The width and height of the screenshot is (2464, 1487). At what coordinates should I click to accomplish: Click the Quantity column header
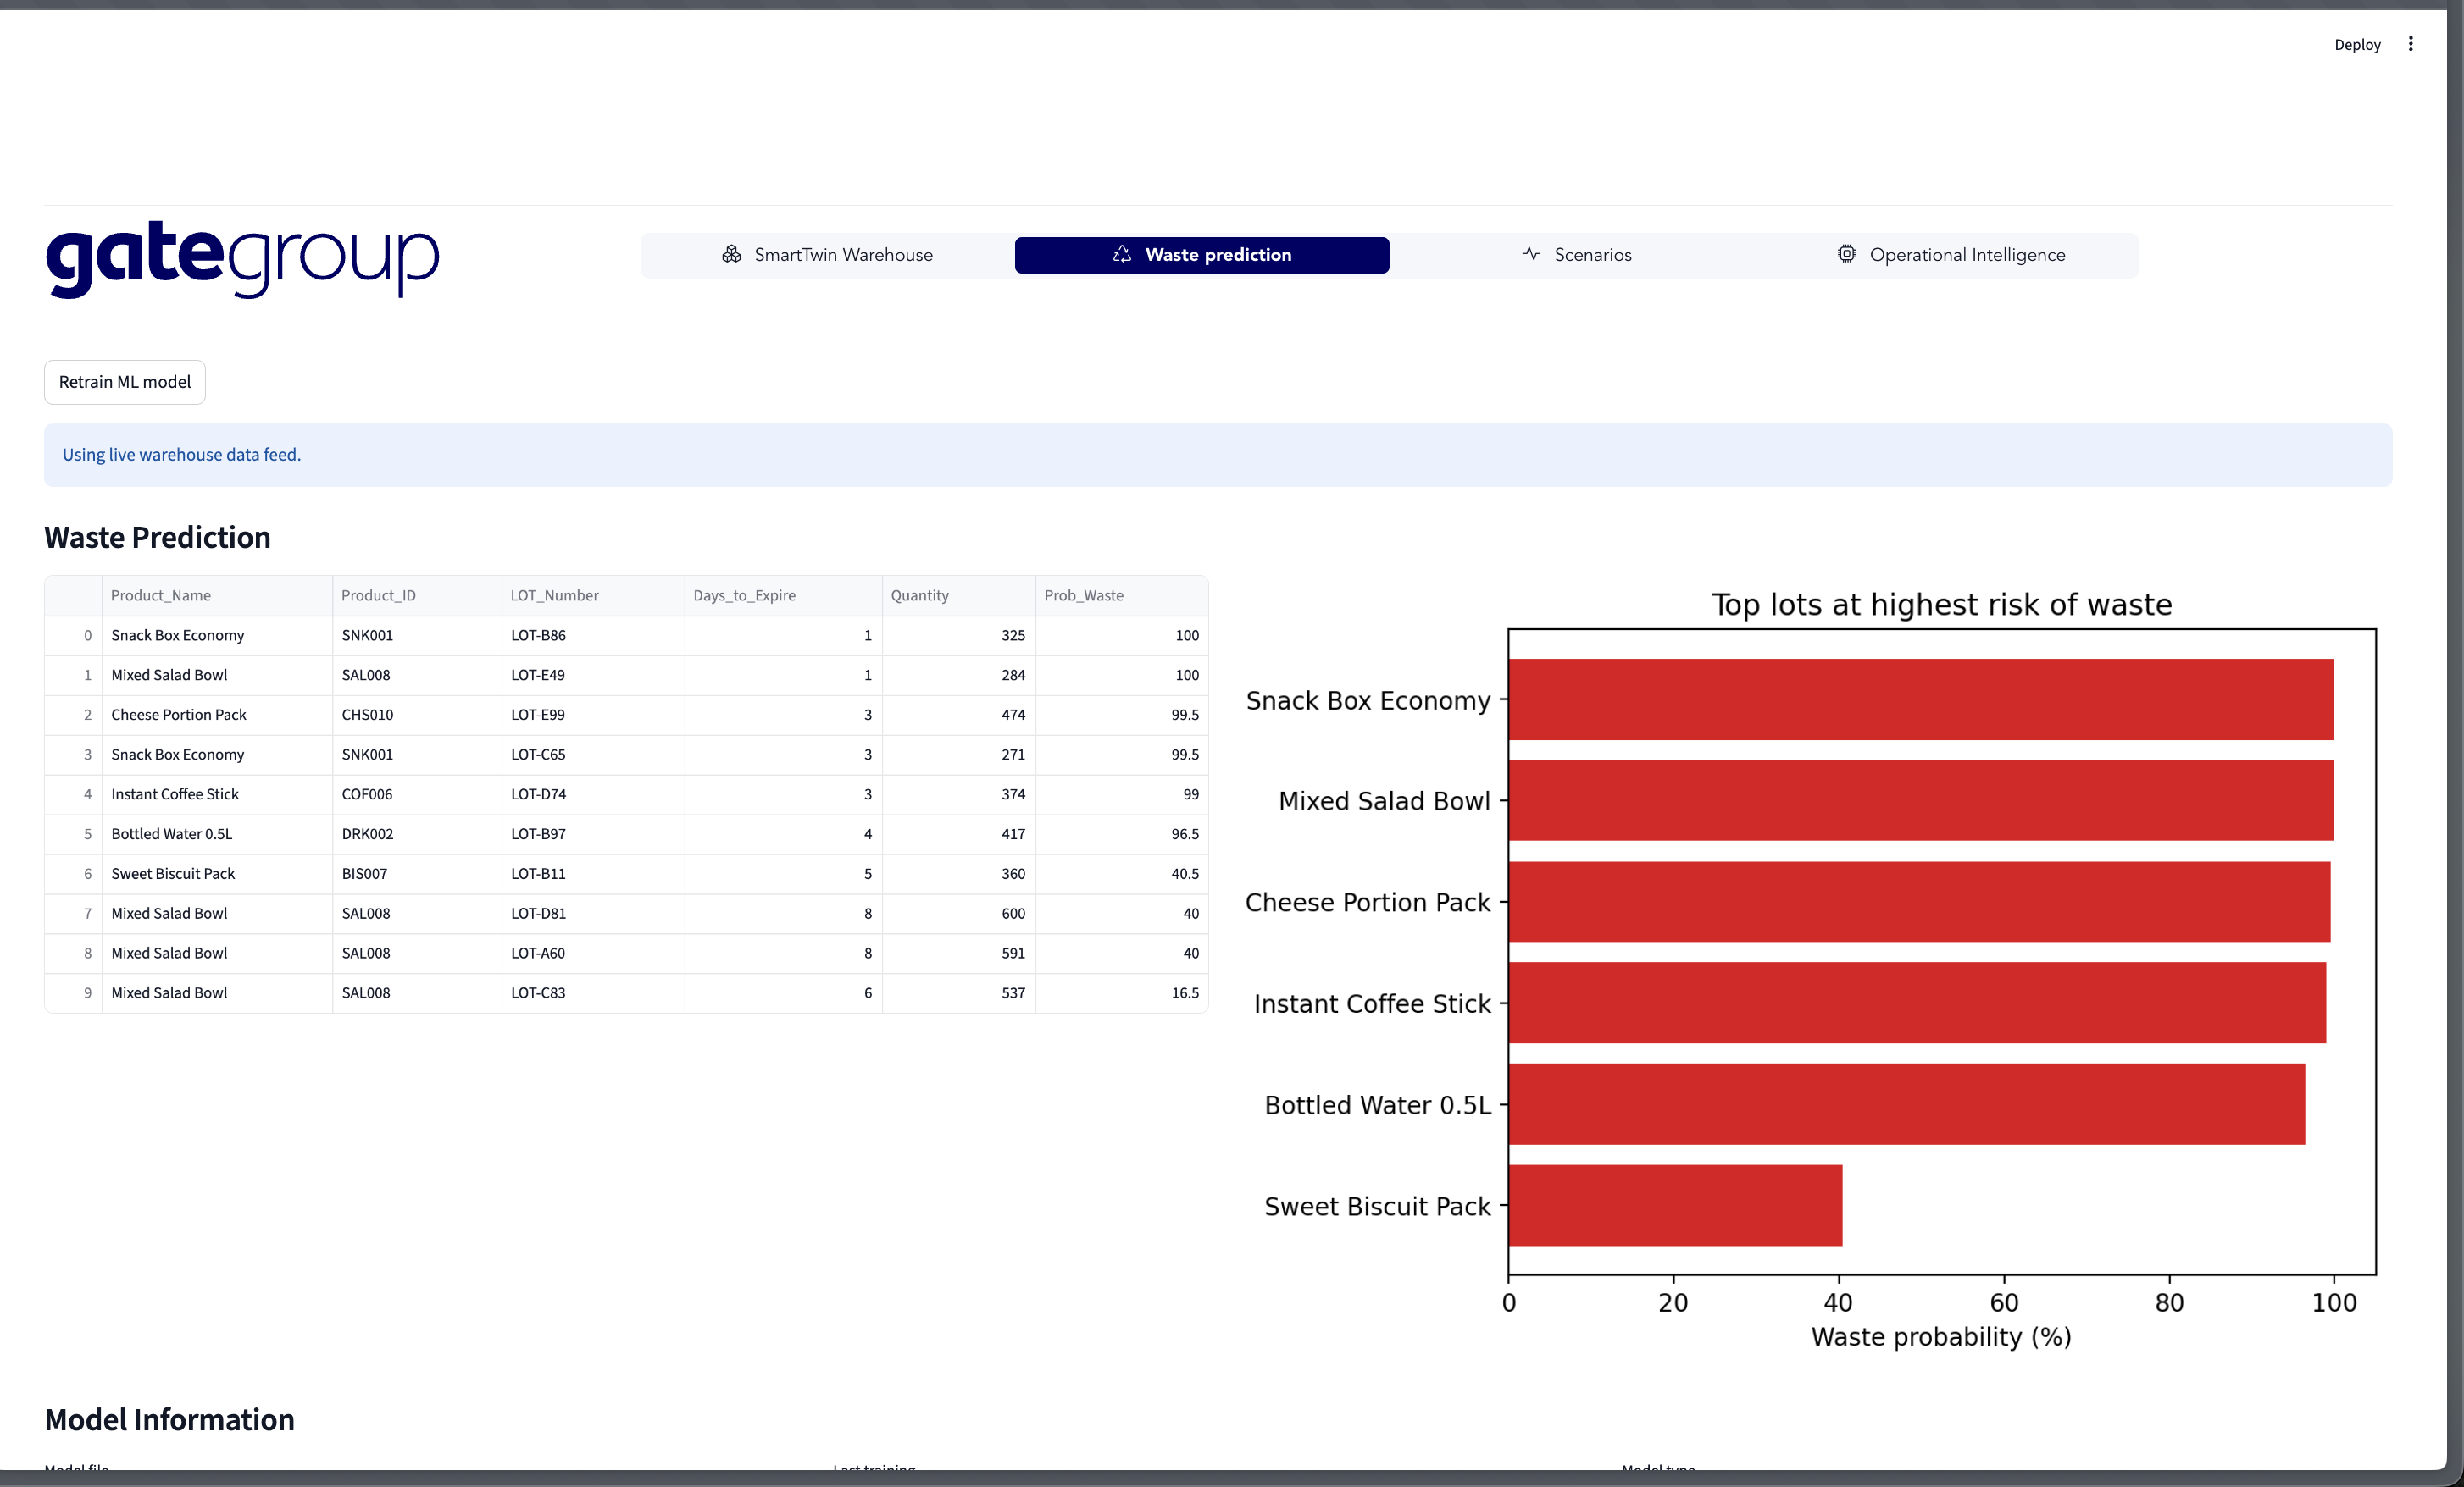[919, 595]
